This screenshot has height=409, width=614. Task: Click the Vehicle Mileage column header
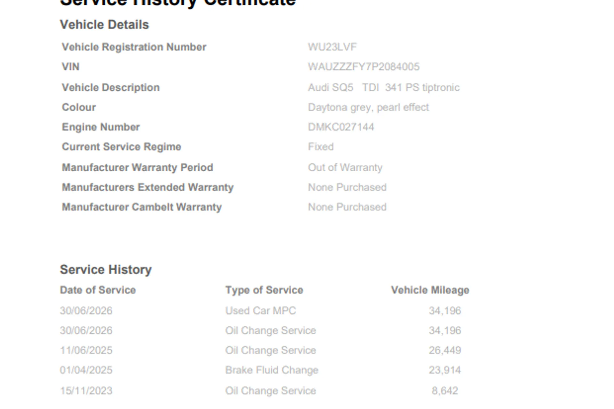click(x=430, y=290)
